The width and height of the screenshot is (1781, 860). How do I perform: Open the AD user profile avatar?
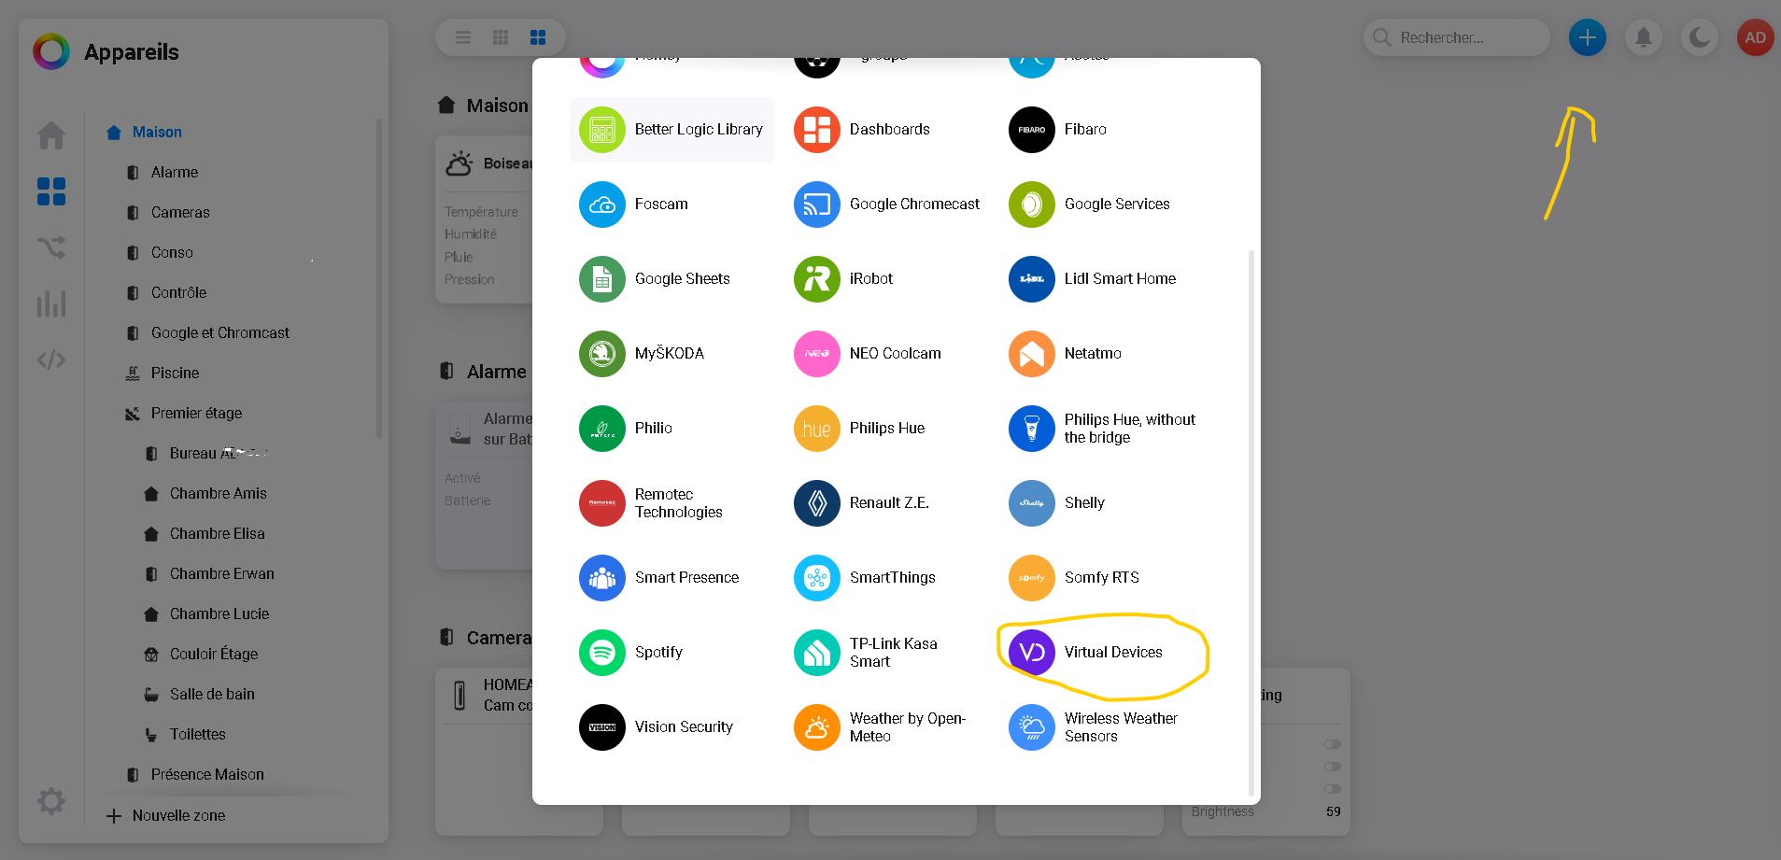[x=1756, y=37]
